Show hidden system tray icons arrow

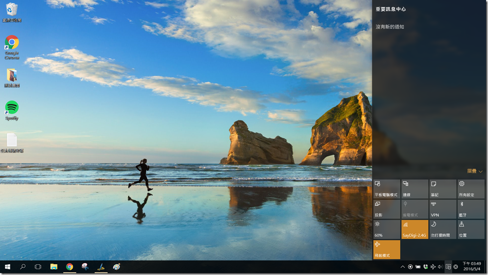click(402, 267)
